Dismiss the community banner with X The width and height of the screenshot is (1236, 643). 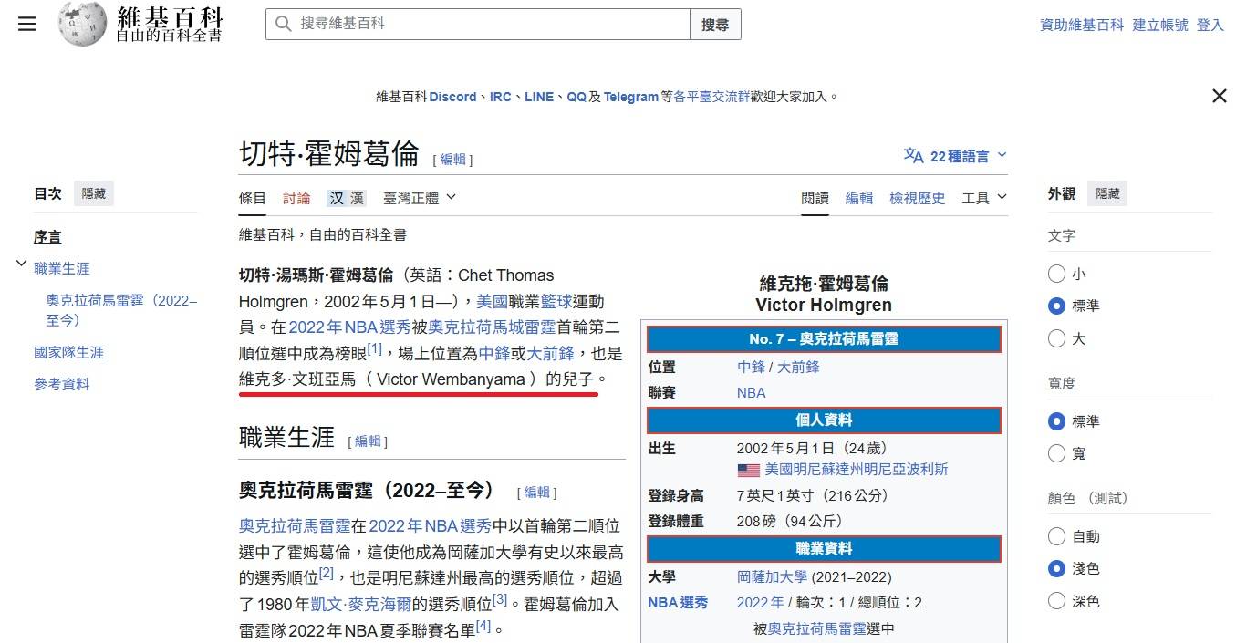[1219, 96]
